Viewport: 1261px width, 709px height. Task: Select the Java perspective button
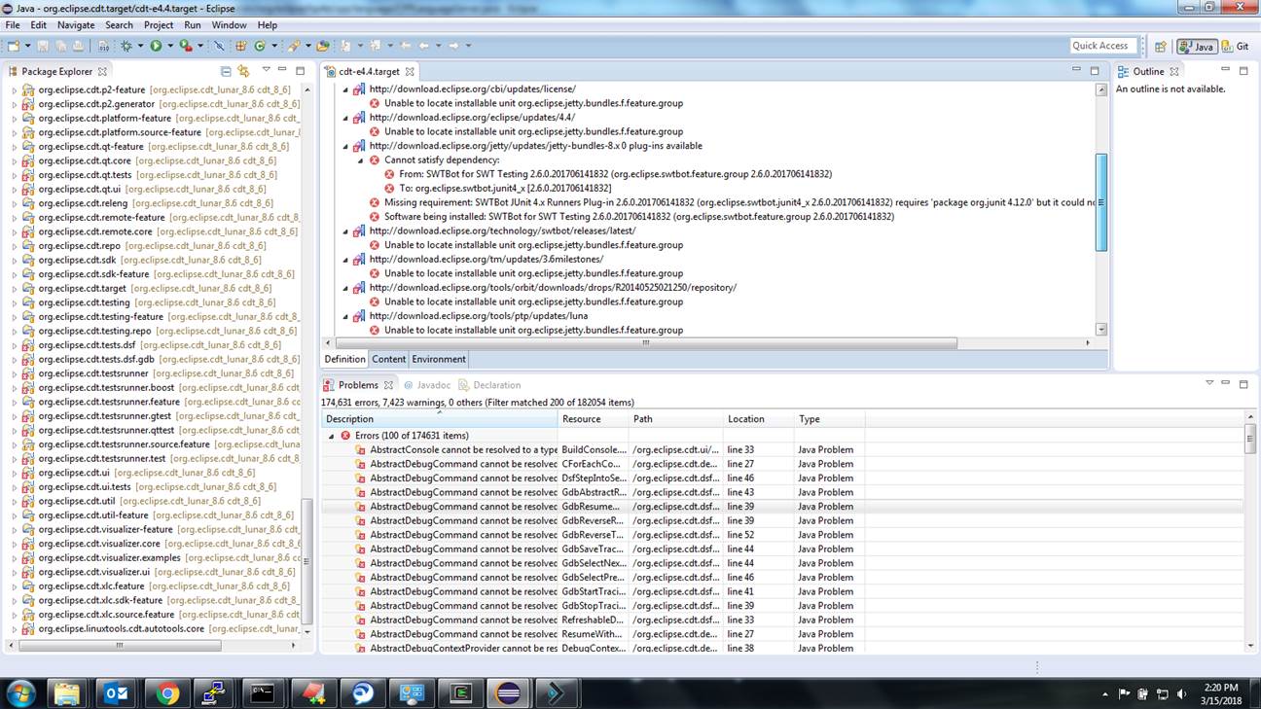pos(1197,46)
